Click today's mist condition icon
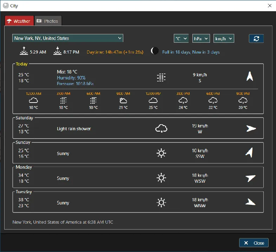This screenshot has width=276, height=252. 161,77
